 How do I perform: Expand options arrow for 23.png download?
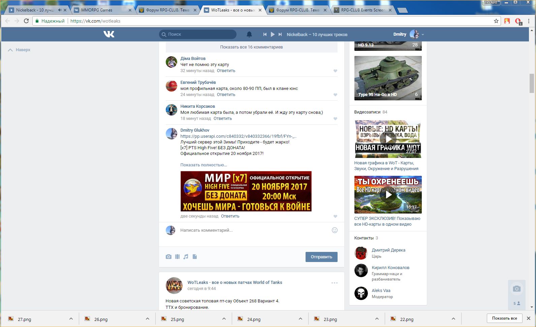tap(377, 319)
